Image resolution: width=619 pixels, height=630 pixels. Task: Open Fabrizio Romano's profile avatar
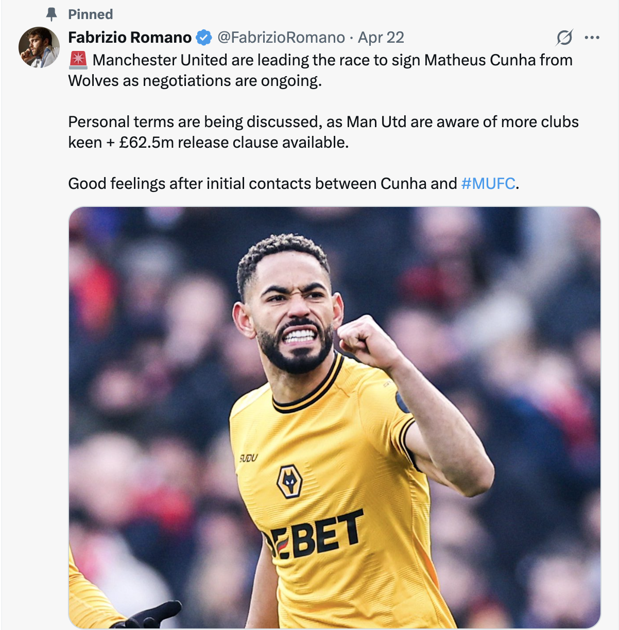(x=39, y=47)
